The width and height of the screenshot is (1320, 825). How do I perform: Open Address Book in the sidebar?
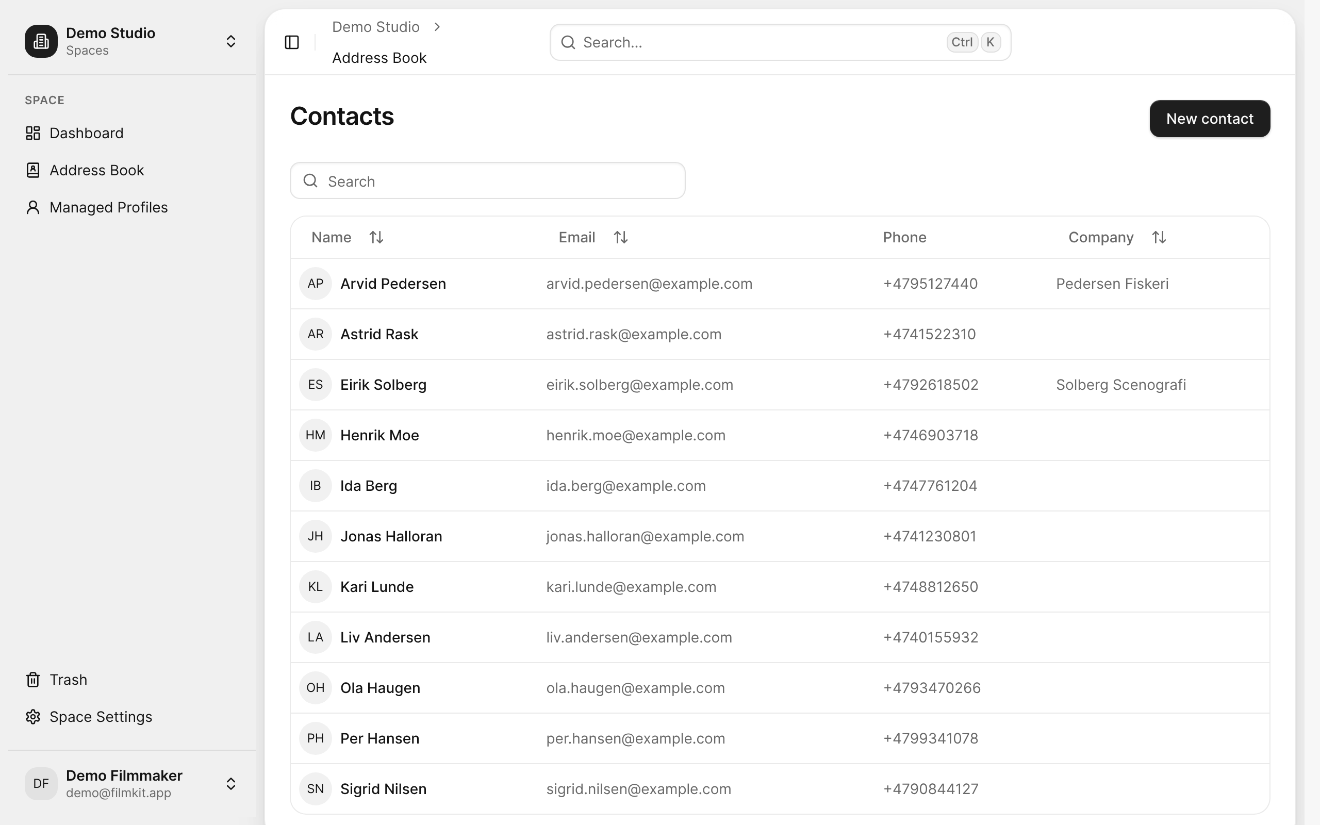[x=131, y=170]
